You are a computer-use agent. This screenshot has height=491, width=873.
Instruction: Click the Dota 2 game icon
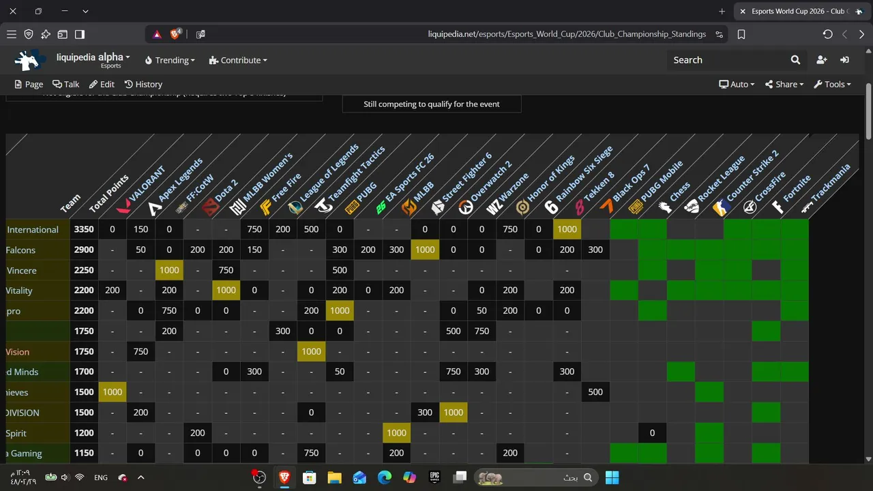[211, 207]
